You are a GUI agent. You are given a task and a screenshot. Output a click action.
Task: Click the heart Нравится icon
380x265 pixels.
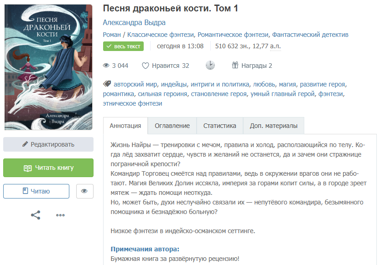pos(145,66)
